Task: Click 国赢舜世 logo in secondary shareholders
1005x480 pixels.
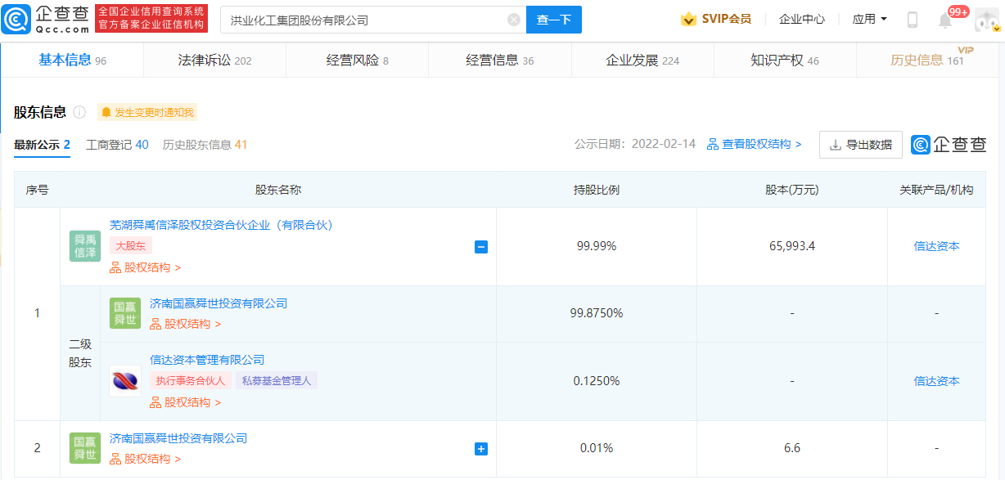Action: pyautogui.click(x=125, y=313)
